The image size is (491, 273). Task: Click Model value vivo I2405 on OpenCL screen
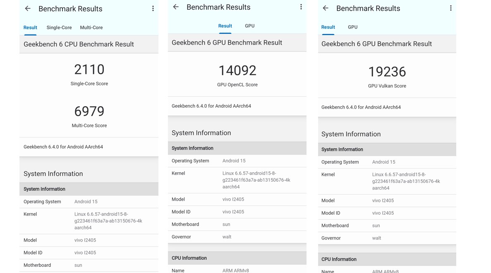233,199
